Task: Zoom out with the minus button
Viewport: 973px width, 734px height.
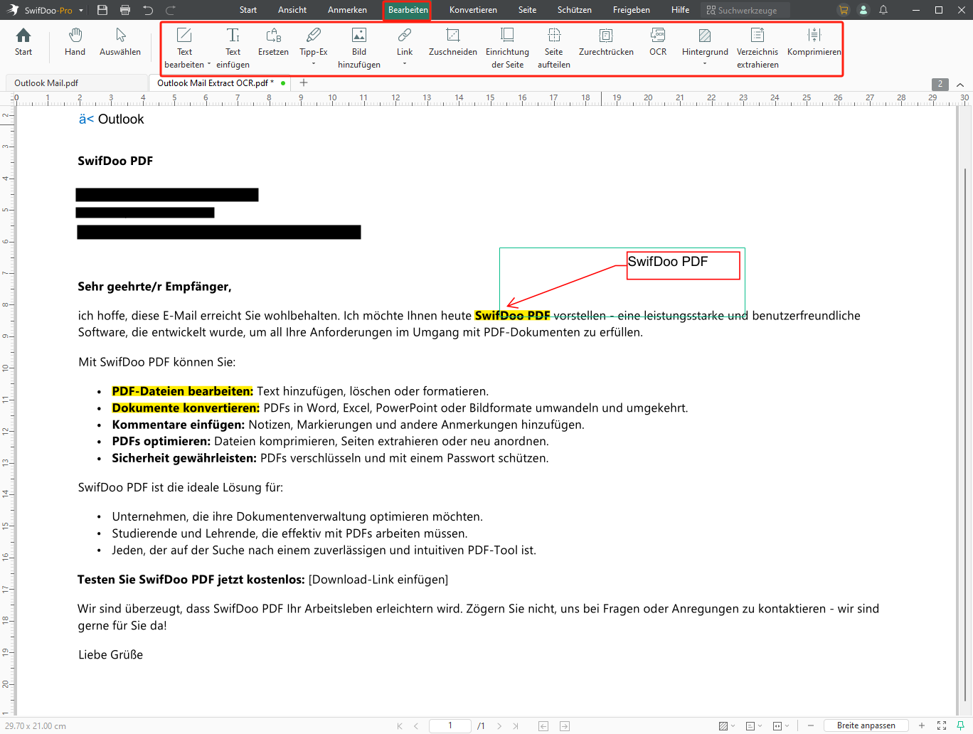Action: (811, 725)
